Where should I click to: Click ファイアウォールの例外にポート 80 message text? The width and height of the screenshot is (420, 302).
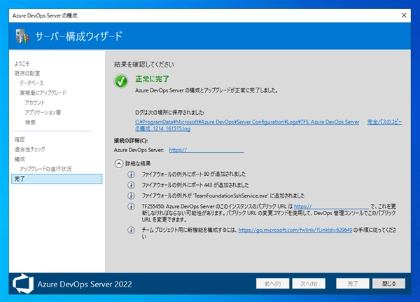(193, 174)
